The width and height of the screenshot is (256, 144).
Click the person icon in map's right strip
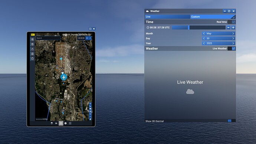[90, 111]
